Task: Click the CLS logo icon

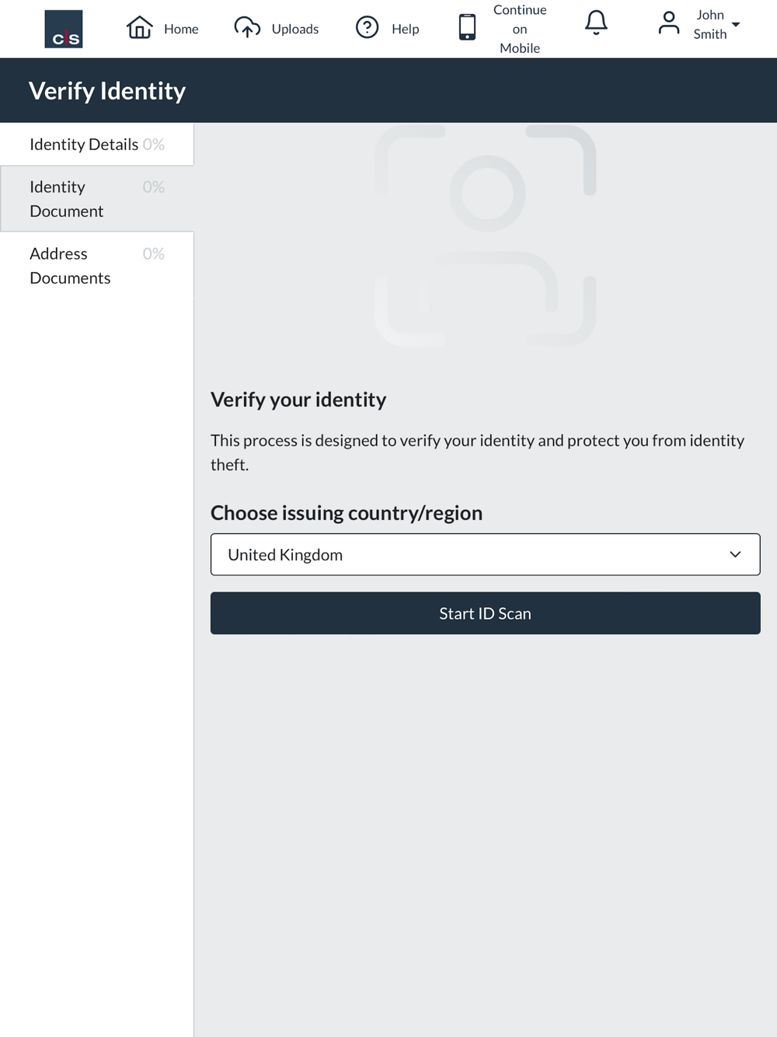Action: coord(64,29)
